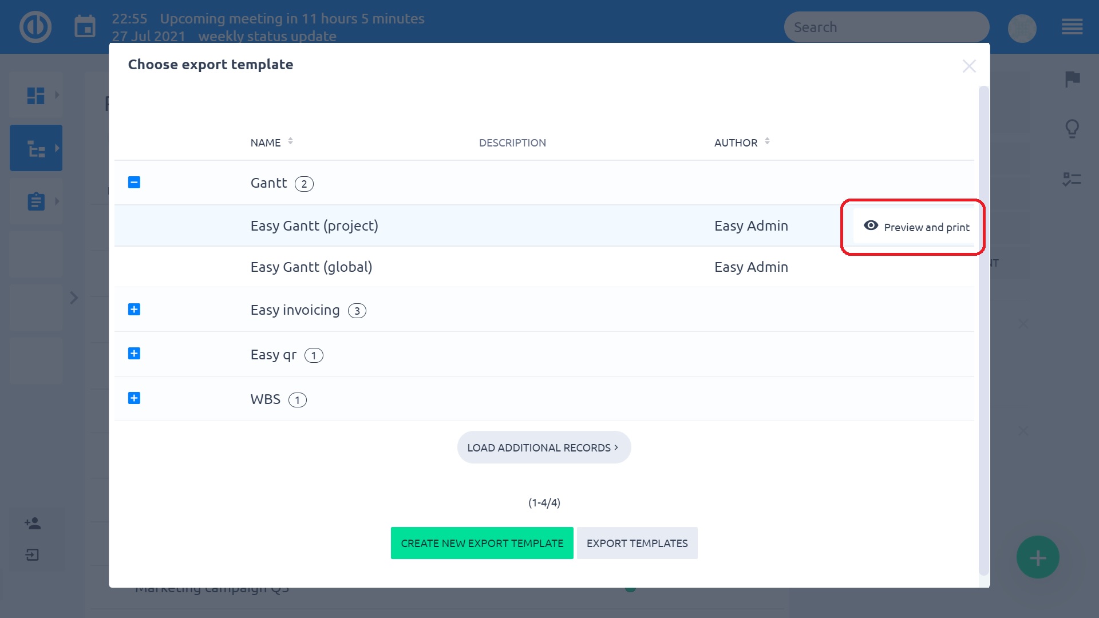Open the calendar icon in header

pos(85,27)
